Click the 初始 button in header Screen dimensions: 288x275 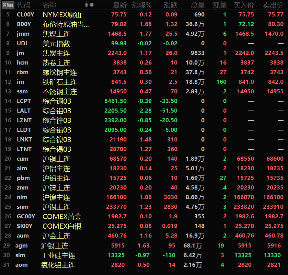click(8, 5)
